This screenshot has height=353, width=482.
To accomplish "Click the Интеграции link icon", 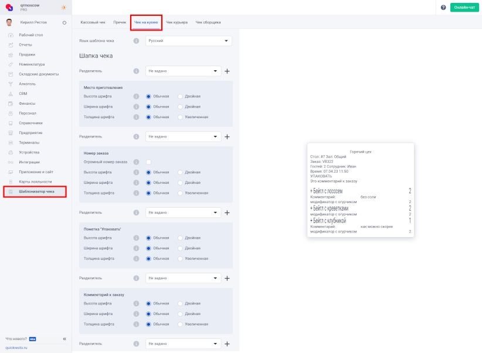I will click(x=11, y=162).
